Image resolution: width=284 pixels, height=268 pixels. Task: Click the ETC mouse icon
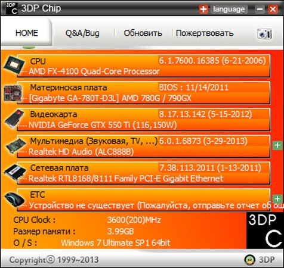14,200
